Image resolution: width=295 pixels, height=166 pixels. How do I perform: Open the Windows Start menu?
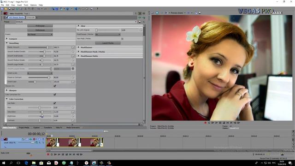pyautogui.click(x=3, y=163)
